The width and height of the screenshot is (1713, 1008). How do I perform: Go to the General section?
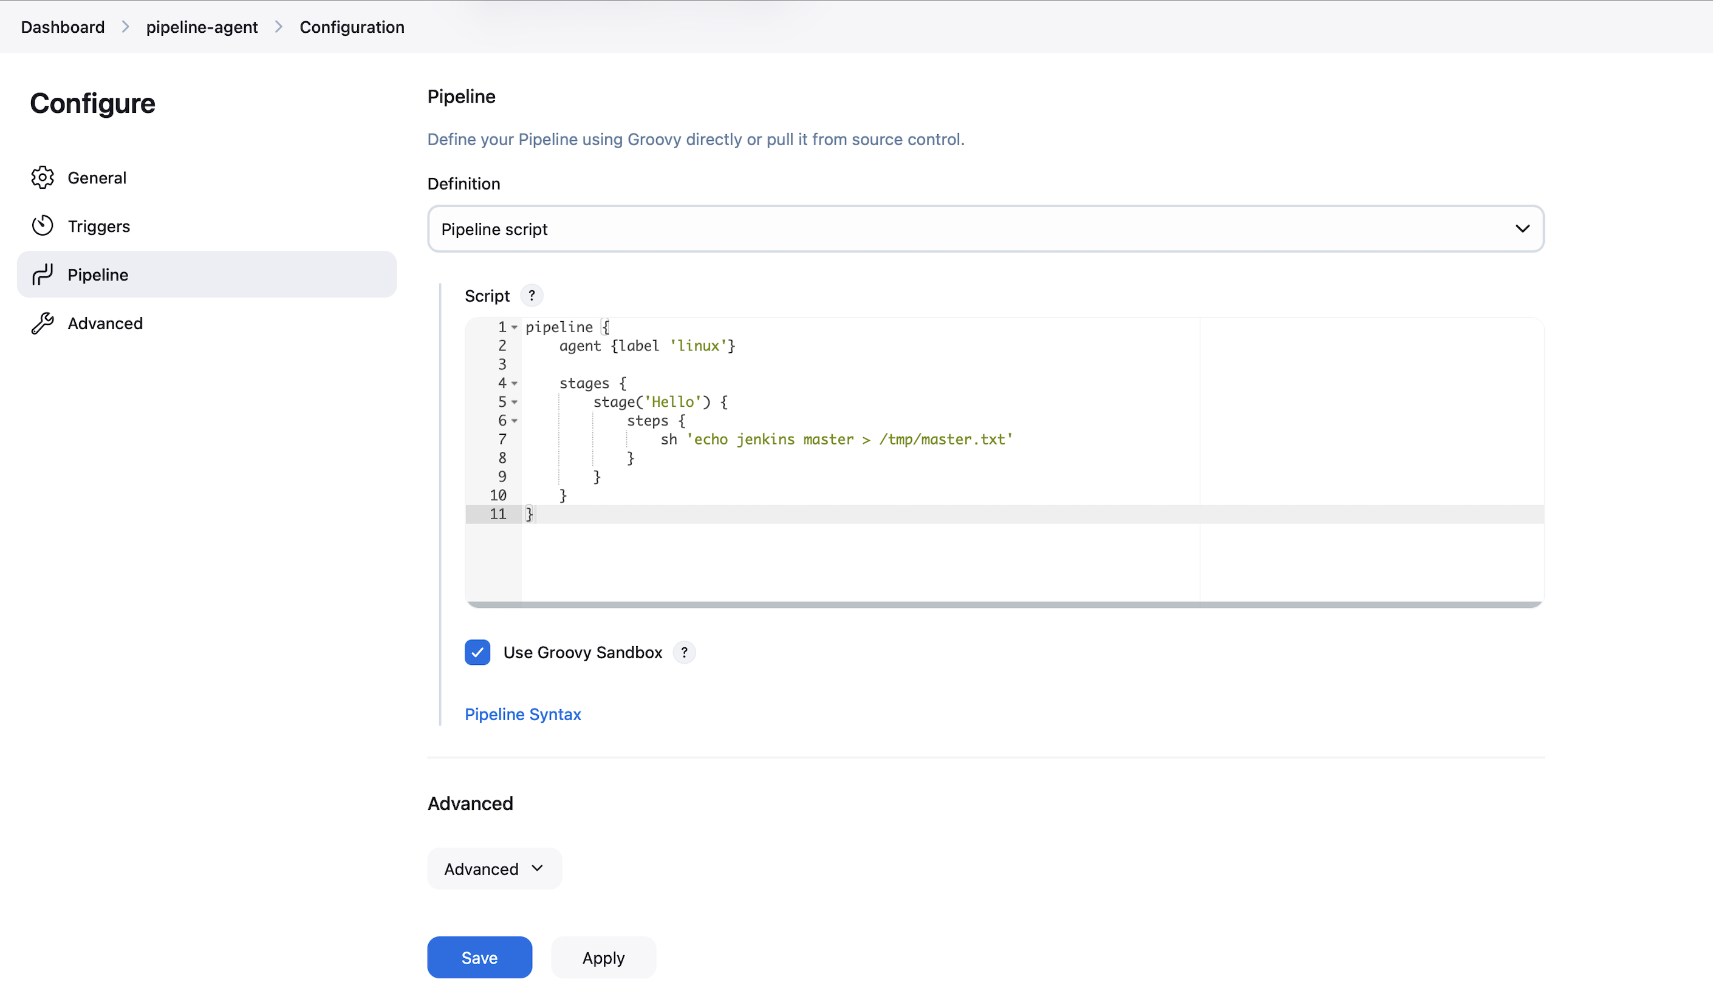[207, 177]
